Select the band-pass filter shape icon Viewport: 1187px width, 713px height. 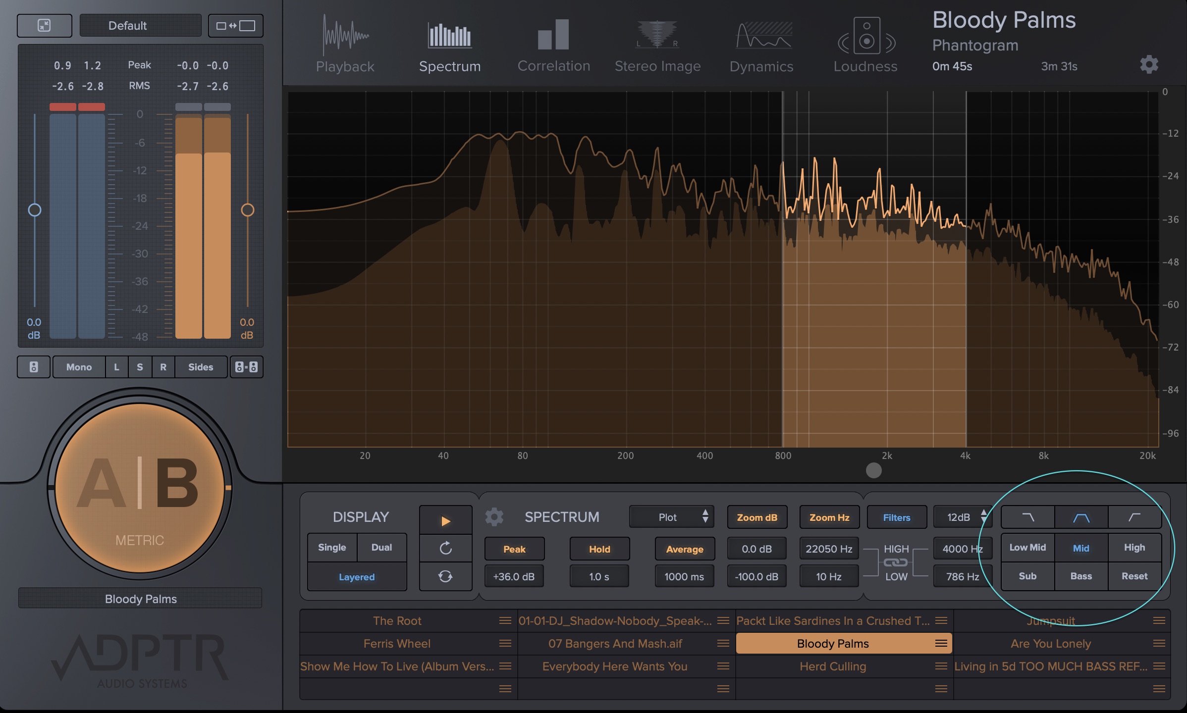[1081, 517]
